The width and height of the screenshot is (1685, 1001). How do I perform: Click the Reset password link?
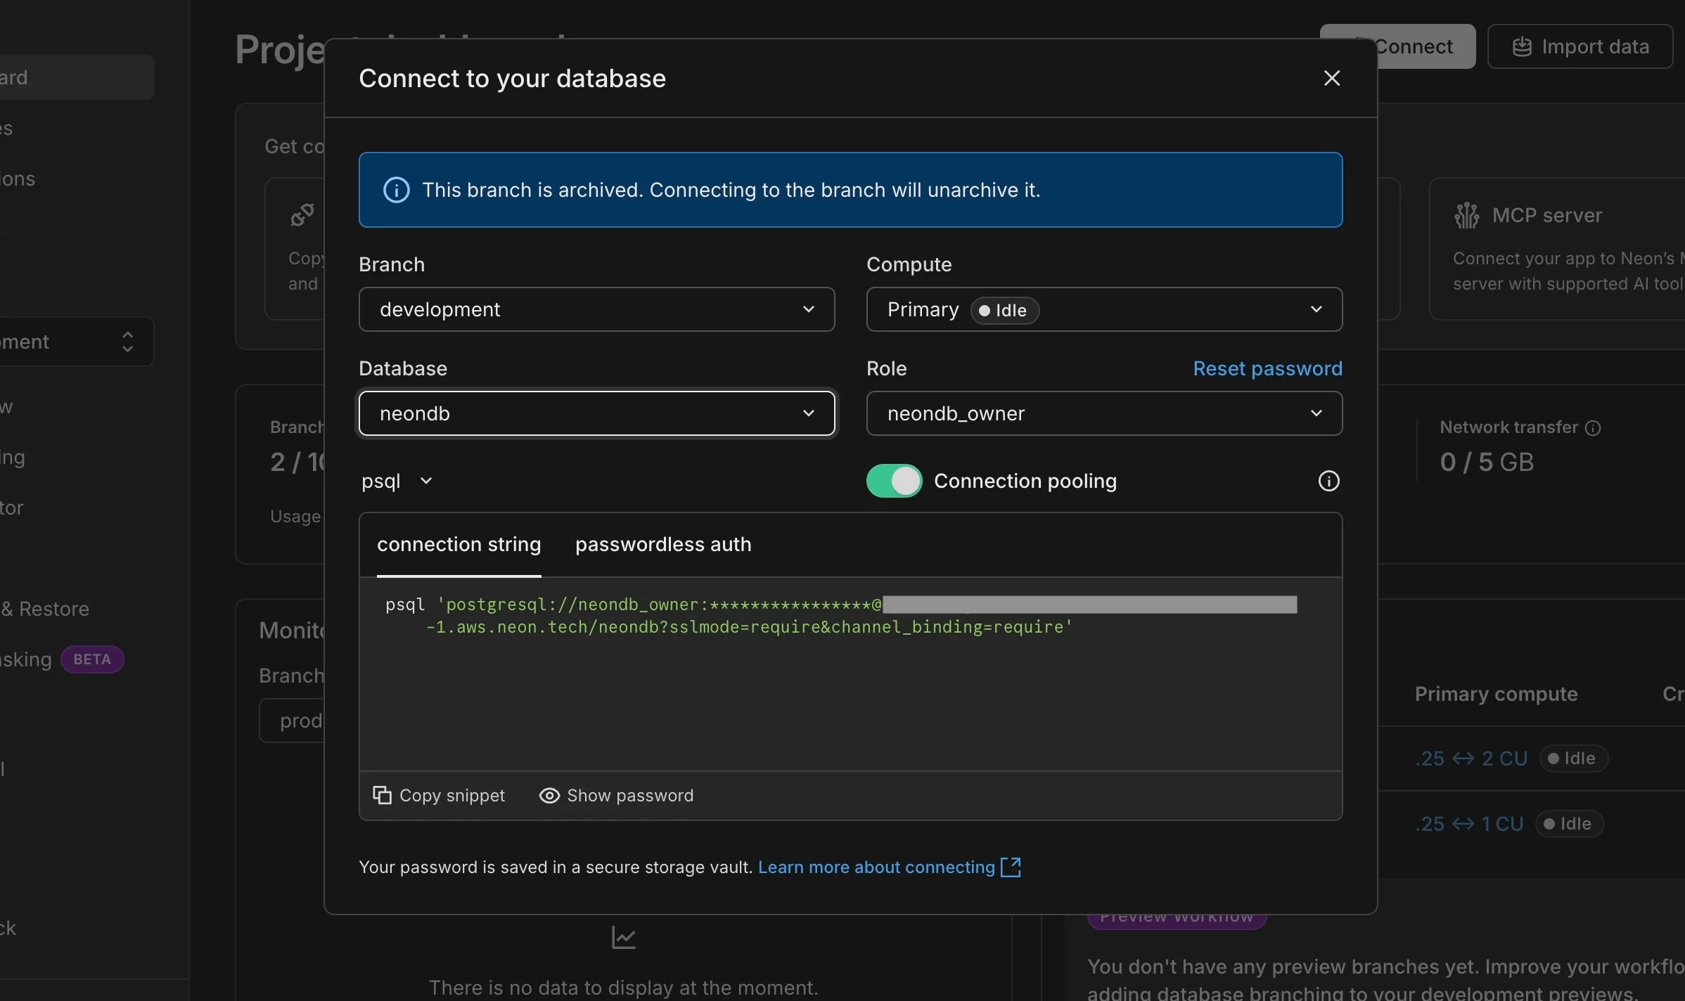pyautogui.click(x=1266, y=368)
